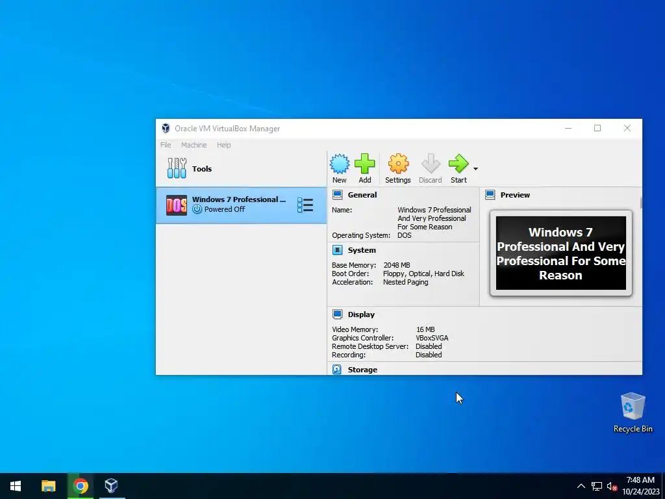Open the System section header link
Viewport: 665px width, 499px height.
tap(362, 250)
